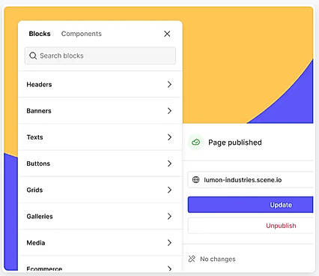This screenshot has width=319, height=276.
Task: Close the Blocks panel with X icon
Action: [167, 34]
